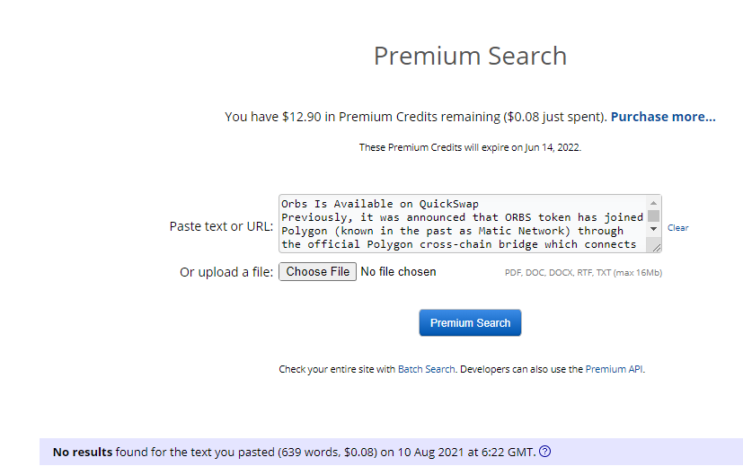The image size is (743, 475).
Task: Open the help question mark icon
Action: pos(545,452)
